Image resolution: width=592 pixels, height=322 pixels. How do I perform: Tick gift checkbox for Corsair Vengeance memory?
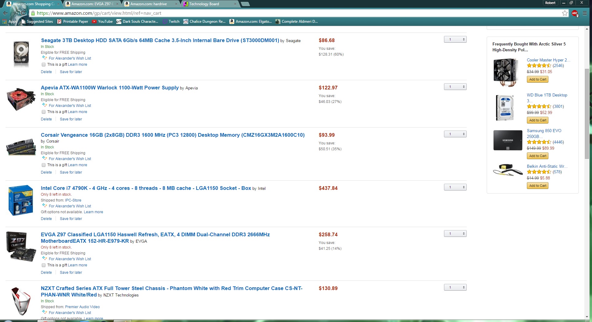pyautogui.click(x=44, y=165)
